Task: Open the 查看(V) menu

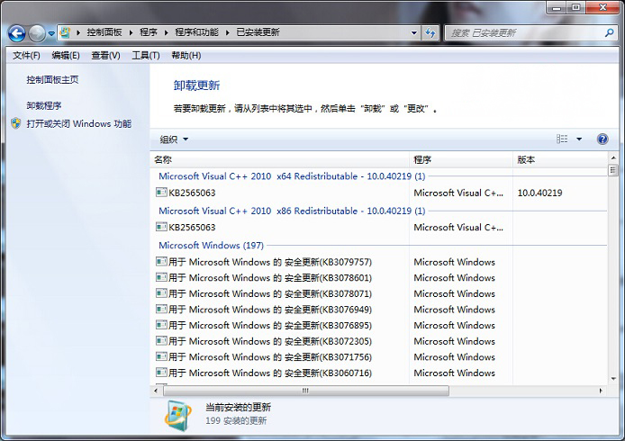Action: point(105,56)
